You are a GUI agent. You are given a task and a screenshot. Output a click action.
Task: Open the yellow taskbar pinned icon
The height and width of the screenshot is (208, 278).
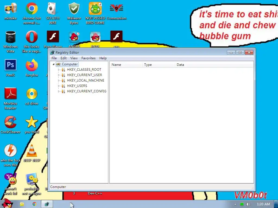pos(22,204)
